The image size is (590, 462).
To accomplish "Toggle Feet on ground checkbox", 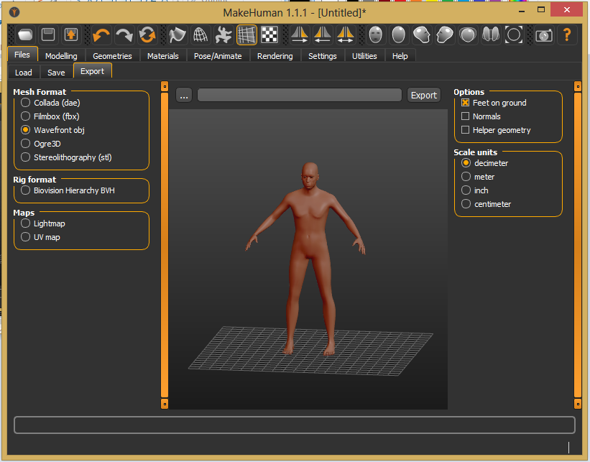I will tap(494, 103).
